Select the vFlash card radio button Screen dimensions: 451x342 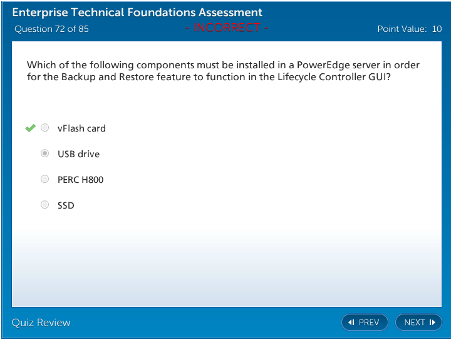tap(44, 128)
